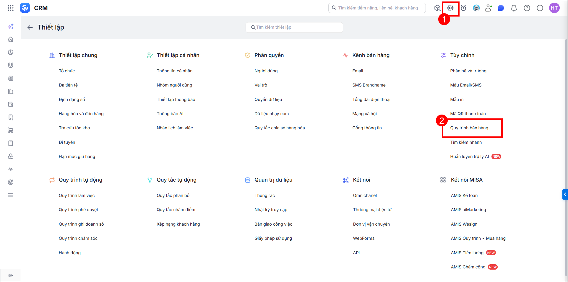This screenshot has height=282, width=568.
Task: Open Nhật ký truy cập
Action: (x=271, y=210)
